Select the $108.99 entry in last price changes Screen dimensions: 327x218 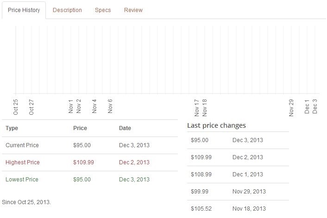[x=201, y=174]
